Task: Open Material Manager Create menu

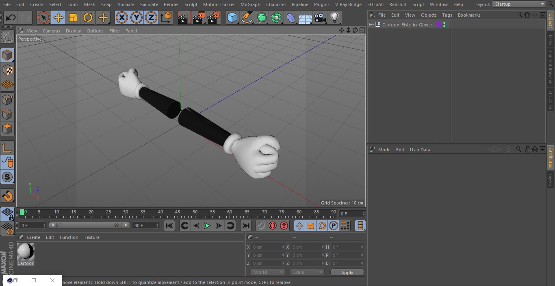Action: [x=33, y=237]
